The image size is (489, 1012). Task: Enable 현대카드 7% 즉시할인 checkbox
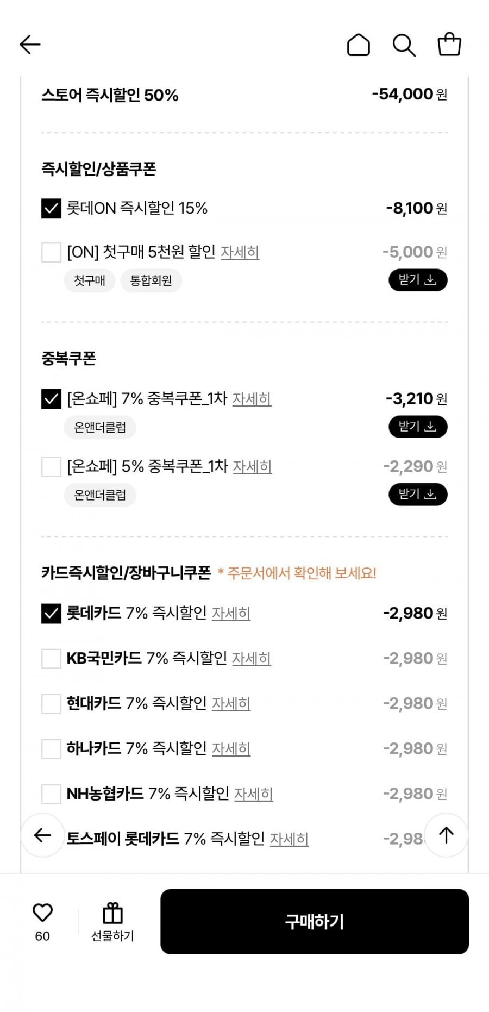(x=51, y=704)
